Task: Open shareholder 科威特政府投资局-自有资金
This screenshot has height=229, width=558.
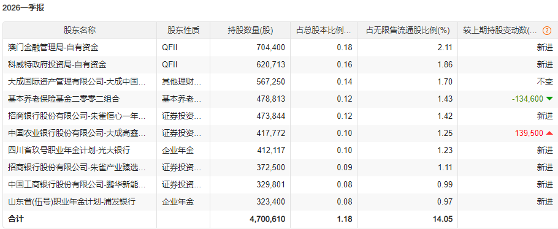Action: [57, 65]
